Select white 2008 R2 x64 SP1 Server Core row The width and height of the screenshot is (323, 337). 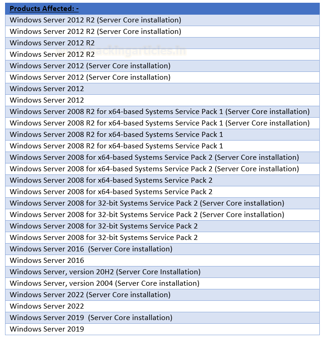(x=162, y=123)
